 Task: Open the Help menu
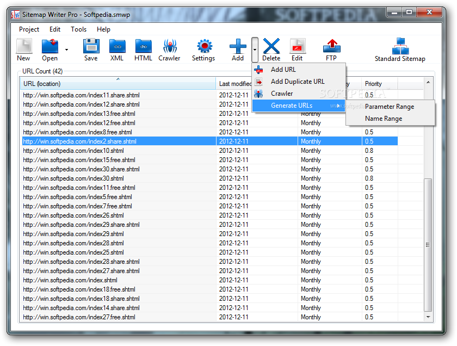coord(103,29)
